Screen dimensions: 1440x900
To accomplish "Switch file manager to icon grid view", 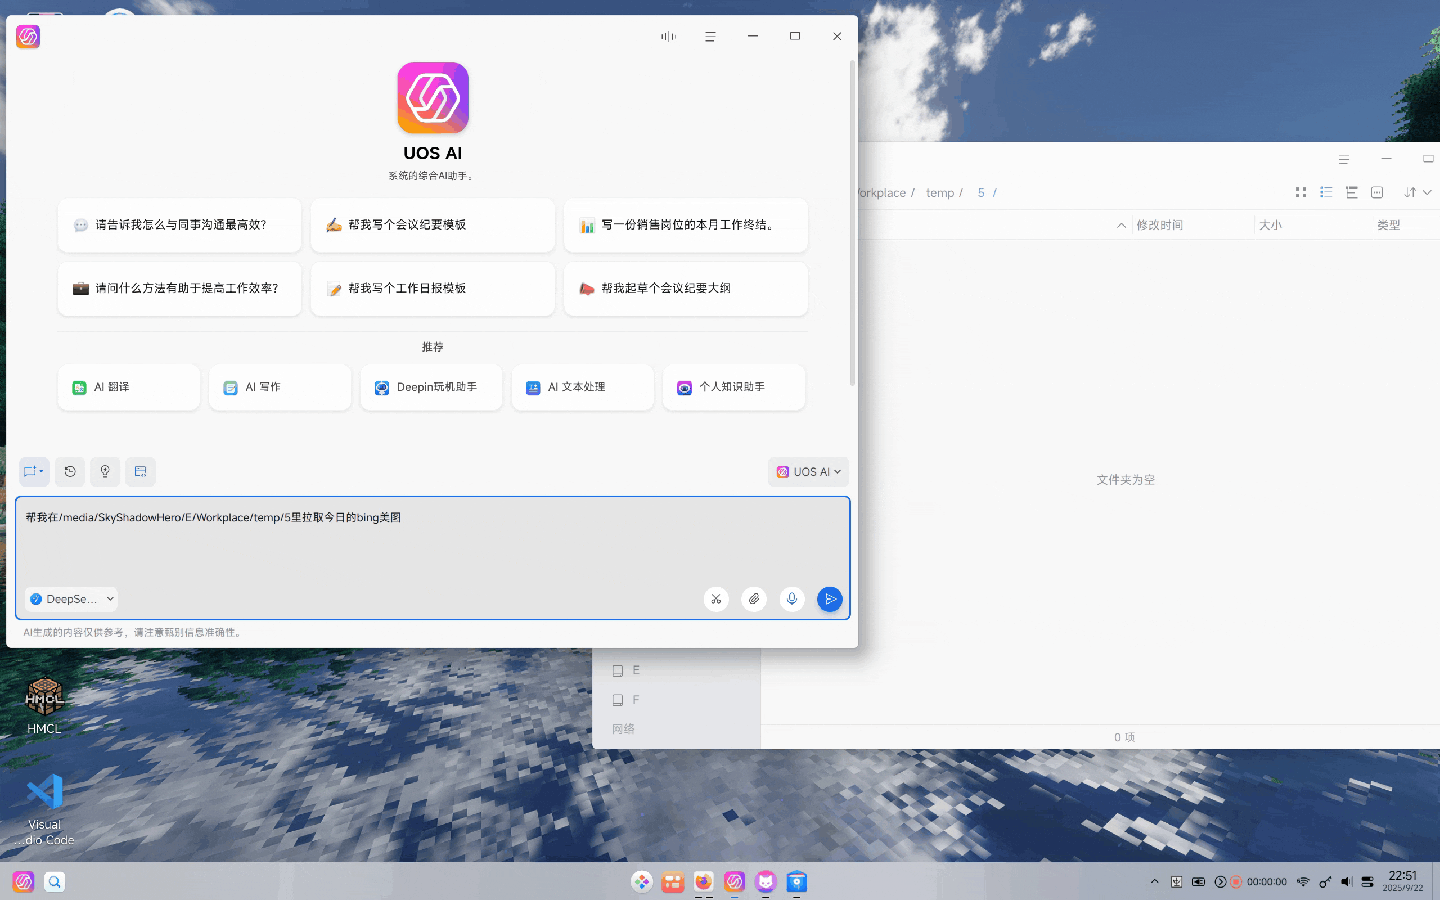I will pyautogui.click(x=1300, y=192).
